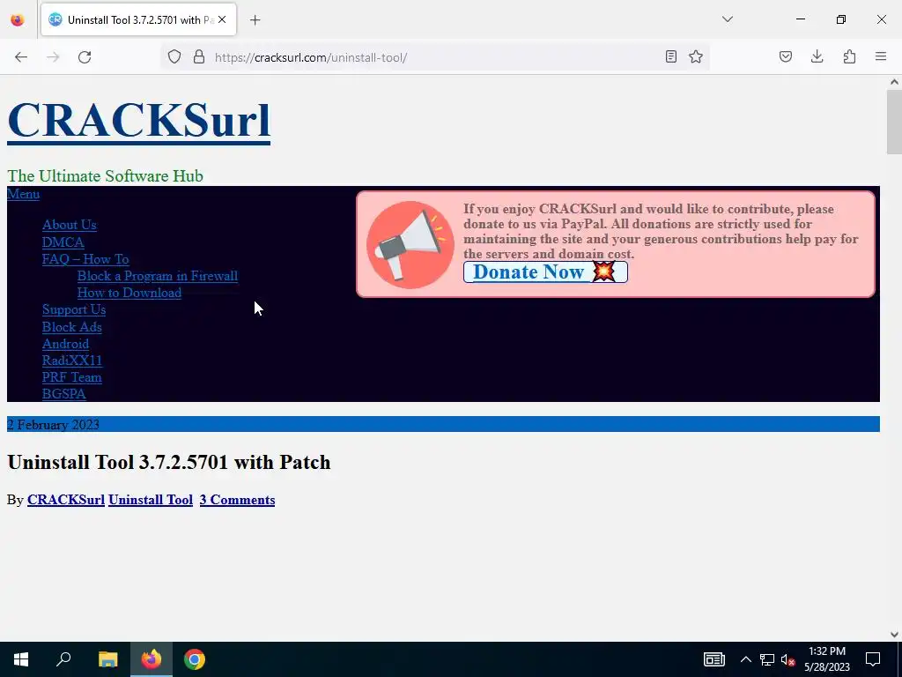
Task: Open the Android category link
Action: 65,344
